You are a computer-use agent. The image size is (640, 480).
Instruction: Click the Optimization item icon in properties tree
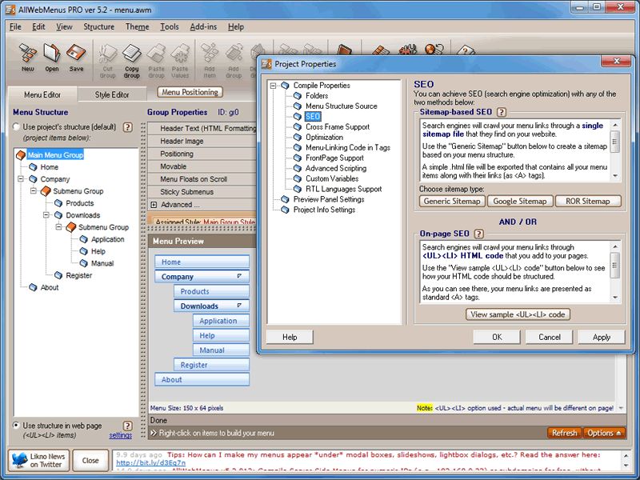(298, 137)
